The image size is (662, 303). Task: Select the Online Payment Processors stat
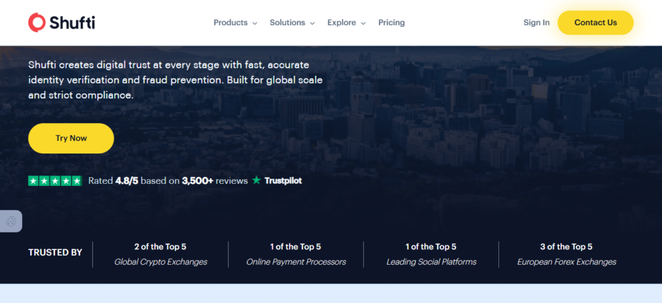pos(295,254)
